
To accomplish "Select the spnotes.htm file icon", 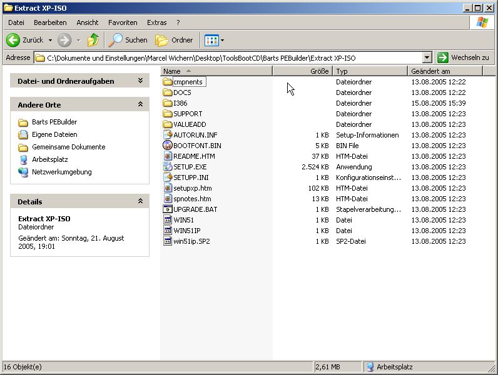I will (168, 199).
